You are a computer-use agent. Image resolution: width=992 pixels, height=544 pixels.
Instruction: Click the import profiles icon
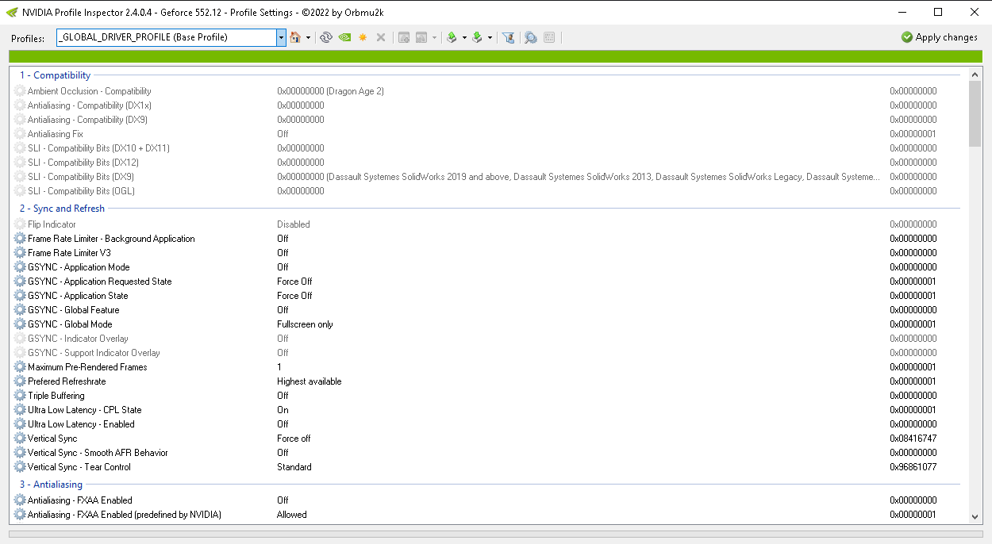477,37
